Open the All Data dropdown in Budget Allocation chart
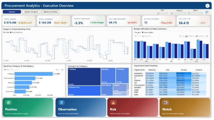This screenshot has height=120, width=214. tap(190, 36)
